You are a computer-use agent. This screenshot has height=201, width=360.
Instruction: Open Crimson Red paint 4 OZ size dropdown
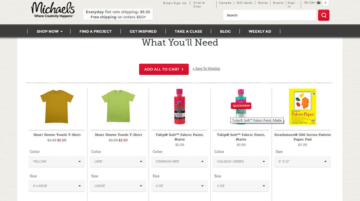tap(180, 186)
